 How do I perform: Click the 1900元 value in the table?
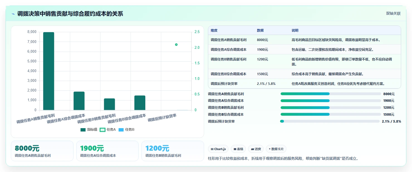(x=263, y=50)
